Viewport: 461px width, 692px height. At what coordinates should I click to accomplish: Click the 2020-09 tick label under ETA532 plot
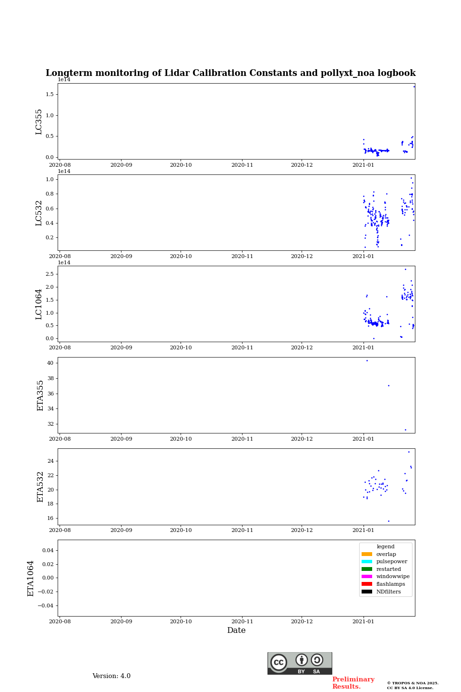121,530
